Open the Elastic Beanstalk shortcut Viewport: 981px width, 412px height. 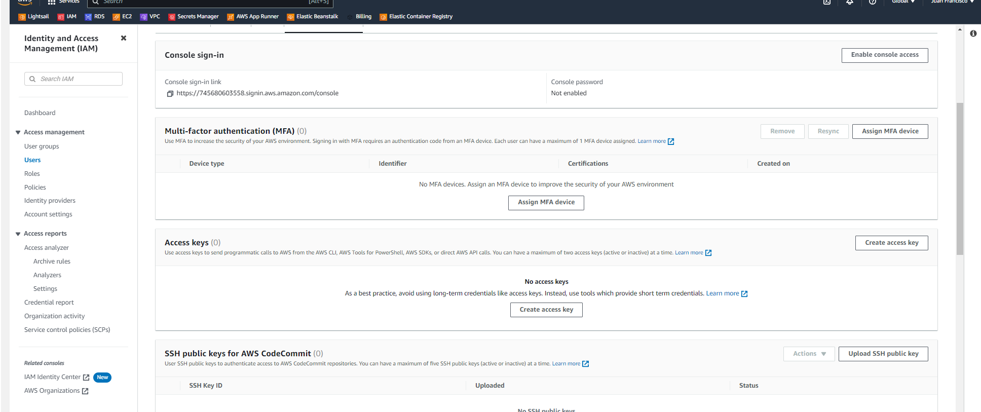click(313, 17)
